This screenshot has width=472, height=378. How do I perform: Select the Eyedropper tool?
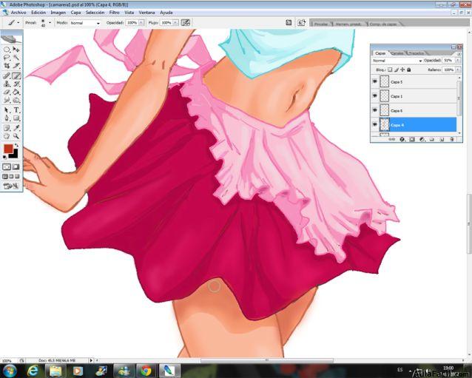pos(16,128)
